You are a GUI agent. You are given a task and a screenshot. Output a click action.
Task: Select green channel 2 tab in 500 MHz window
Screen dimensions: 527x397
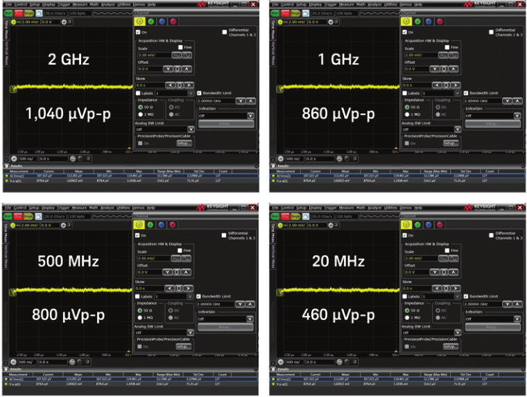coord(150,225)
